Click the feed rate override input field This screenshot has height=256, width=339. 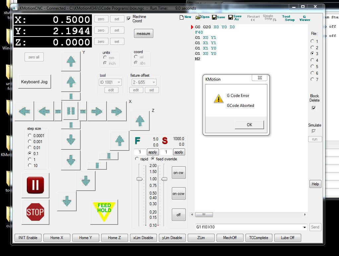coord(140,152)
